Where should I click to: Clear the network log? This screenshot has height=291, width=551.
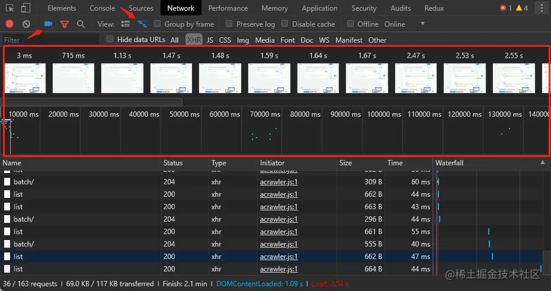pos(26,24)
